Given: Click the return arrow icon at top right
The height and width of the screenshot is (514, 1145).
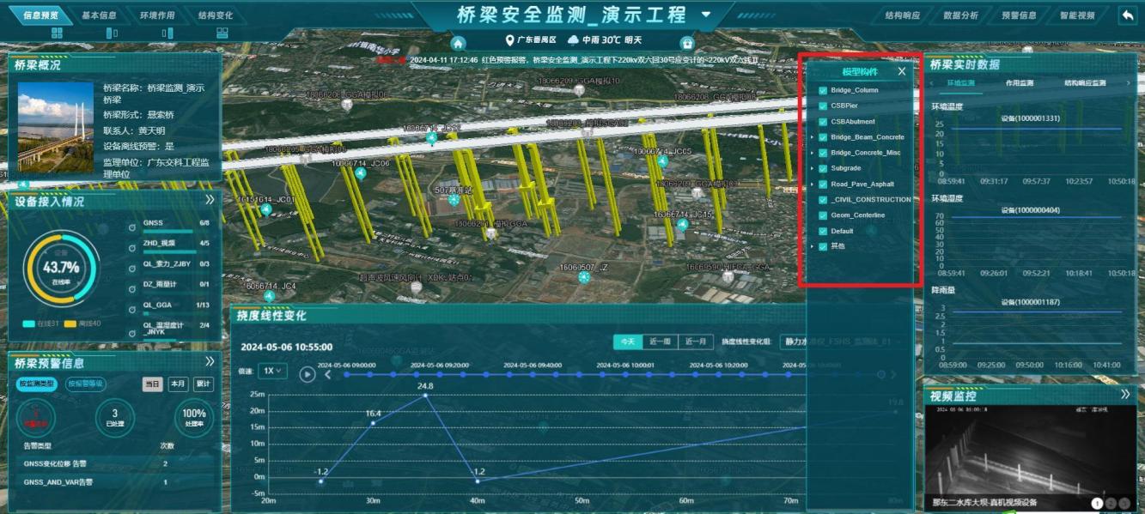Looking at the screenshot, I should 1127,15.
